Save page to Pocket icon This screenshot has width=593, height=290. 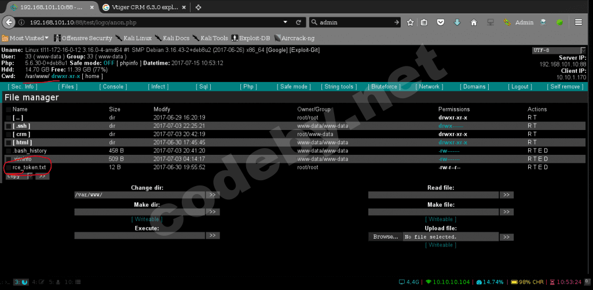coord(441,23)
